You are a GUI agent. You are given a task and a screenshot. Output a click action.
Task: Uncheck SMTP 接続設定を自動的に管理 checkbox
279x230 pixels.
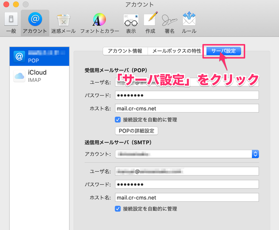click(x=118, y=209)
